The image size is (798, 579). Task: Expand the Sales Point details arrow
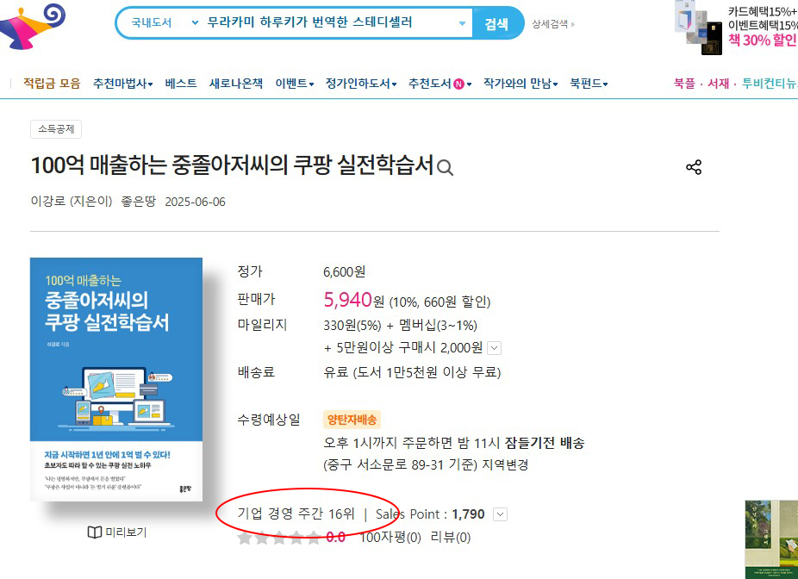(x=501, y=514)
